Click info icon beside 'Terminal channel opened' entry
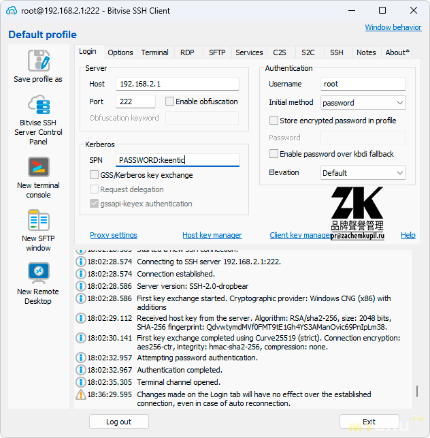 (x=81, y=382)
